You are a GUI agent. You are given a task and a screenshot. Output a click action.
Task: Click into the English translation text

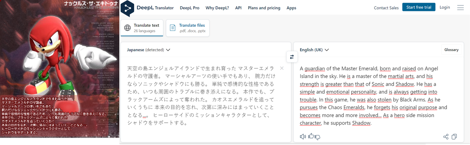373,96
